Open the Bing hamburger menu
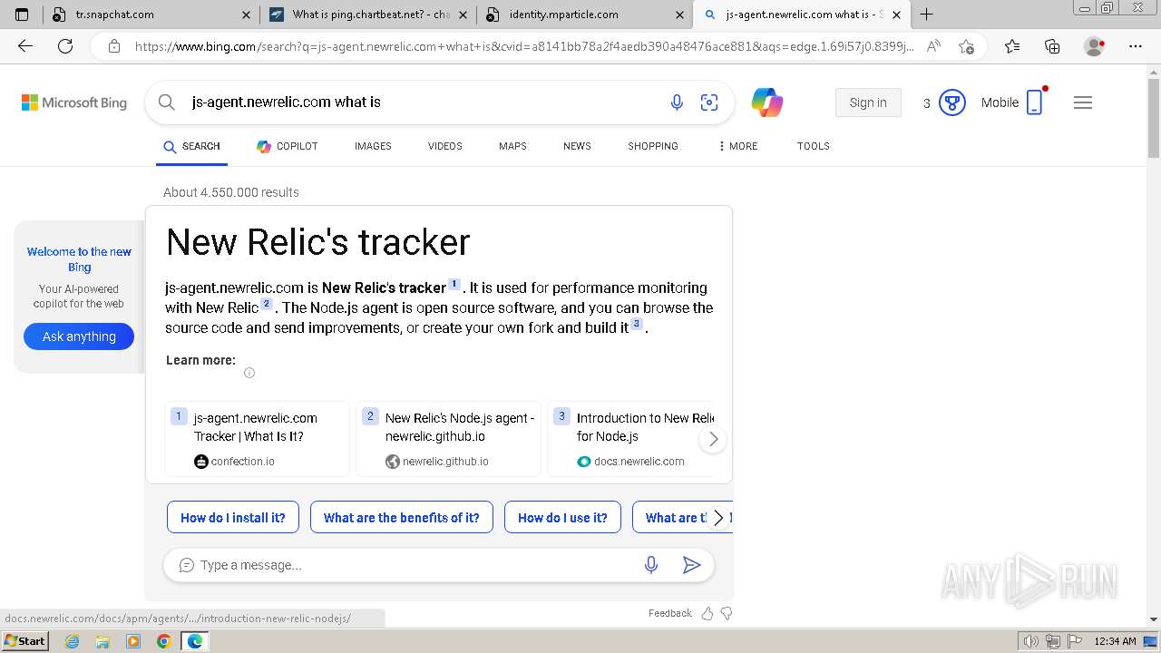Screen dimensions: 1161x653 click(1083, 102)
